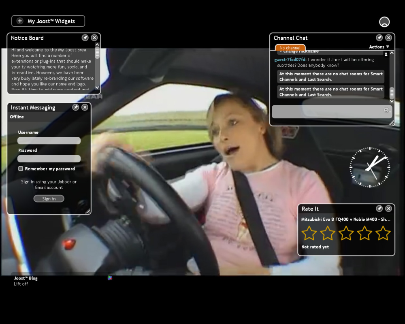Open the Actions dropdown in Channel Chat
Screen dimensions: 405x324
coord(379,47)
